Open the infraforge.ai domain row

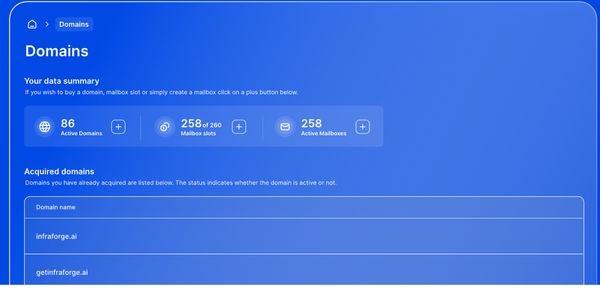click(x=304, y=236)
